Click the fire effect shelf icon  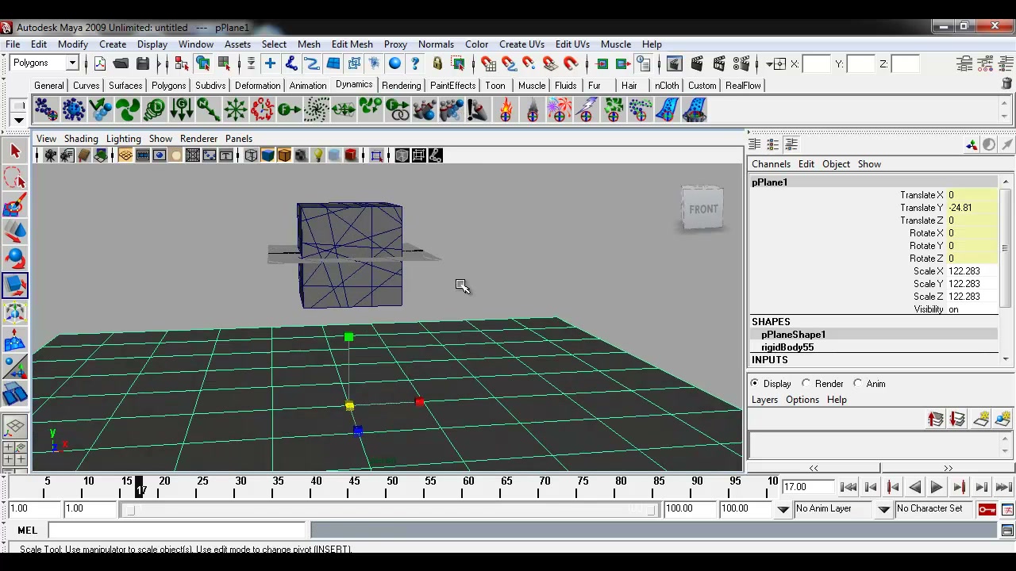coord(506,109)
